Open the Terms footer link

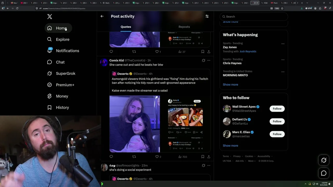coord(226,156)
